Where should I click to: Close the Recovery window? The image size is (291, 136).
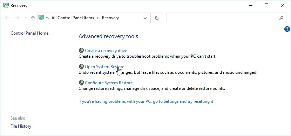tap(283, 6)
